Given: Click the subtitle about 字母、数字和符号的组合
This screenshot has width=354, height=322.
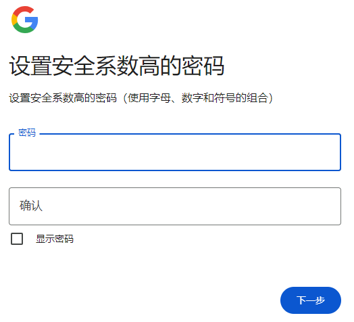Looking at the screenshot, I should pos(143,99).
